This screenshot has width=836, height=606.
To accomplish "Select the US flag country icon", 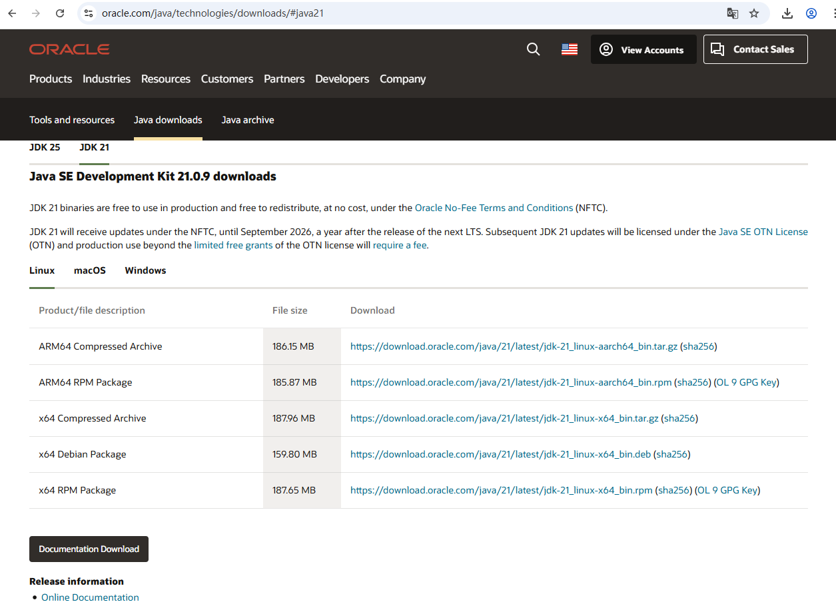I will 570,49.
